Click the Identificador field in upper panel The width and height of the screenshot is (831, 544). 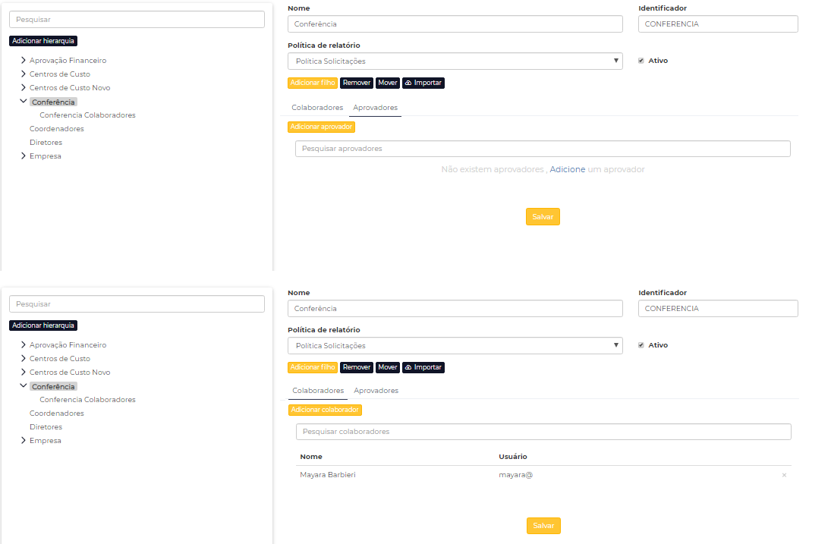pos(718,24)
